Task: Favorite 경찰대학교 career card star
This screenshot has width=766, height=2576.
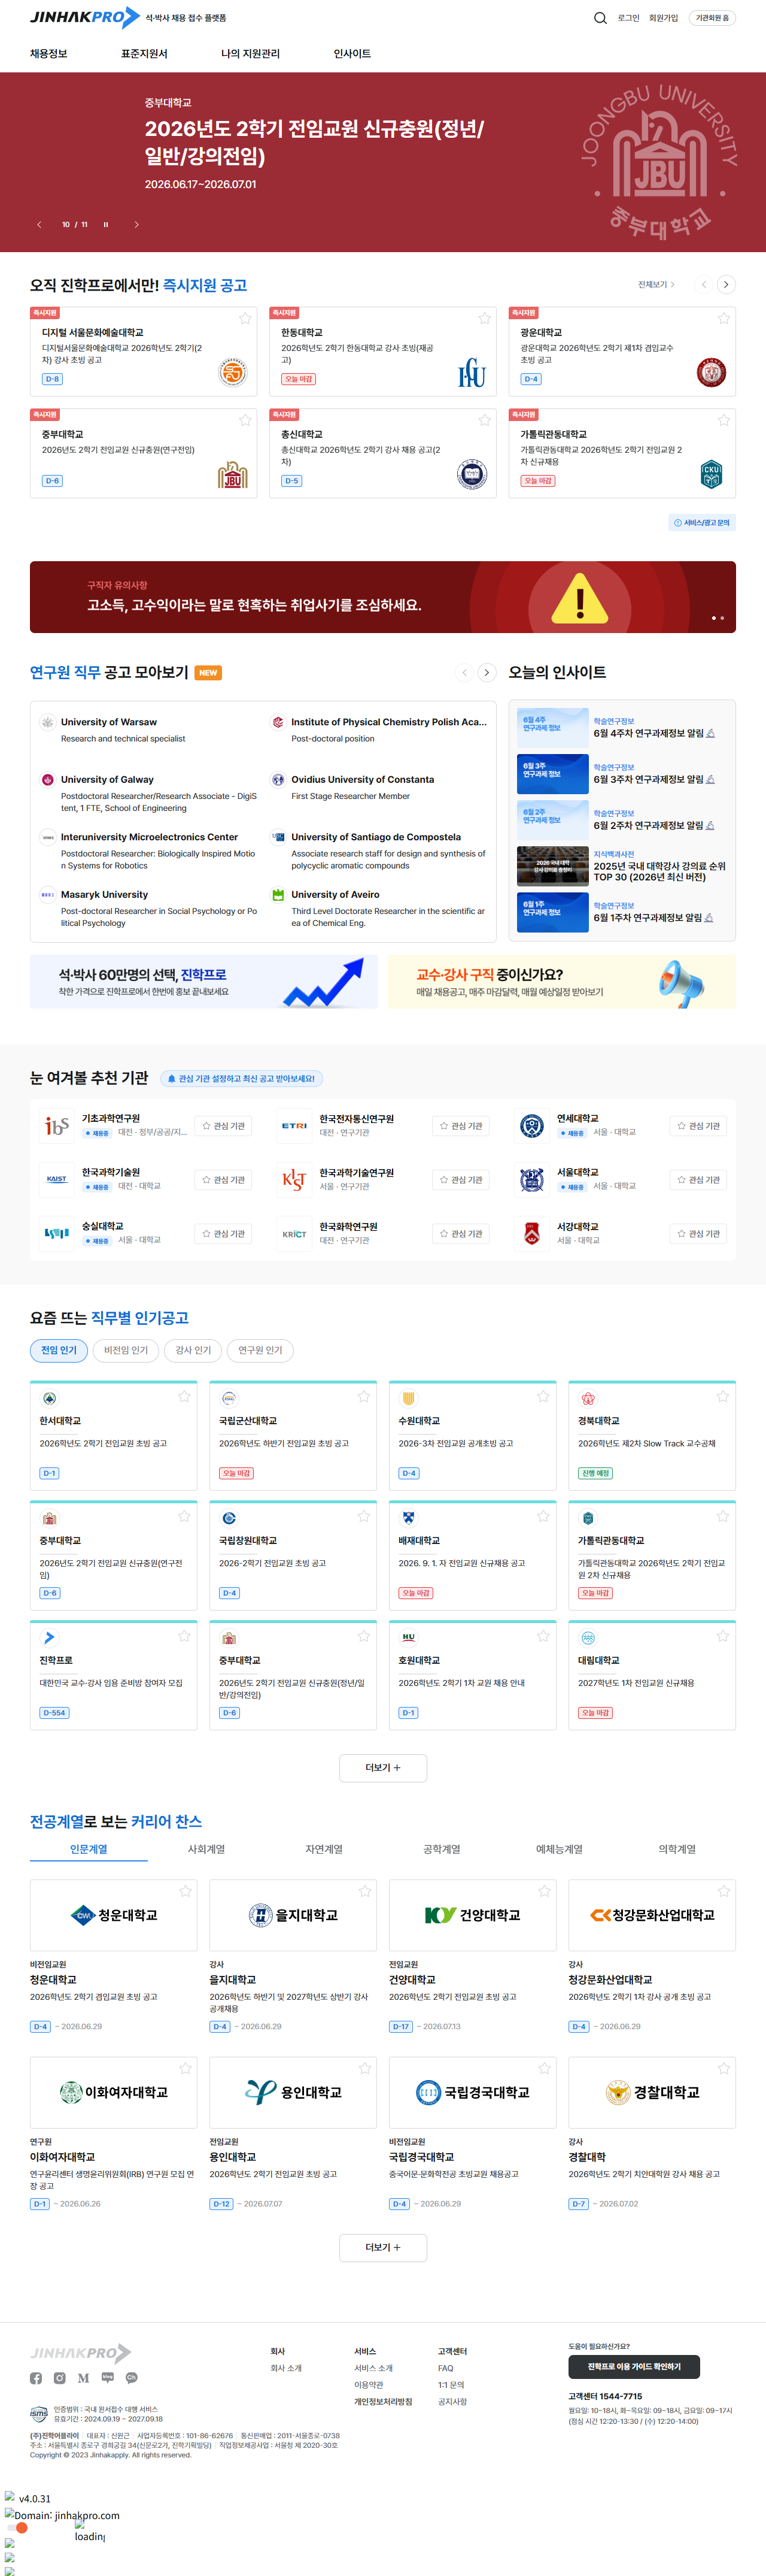Action: [724, 2068]
